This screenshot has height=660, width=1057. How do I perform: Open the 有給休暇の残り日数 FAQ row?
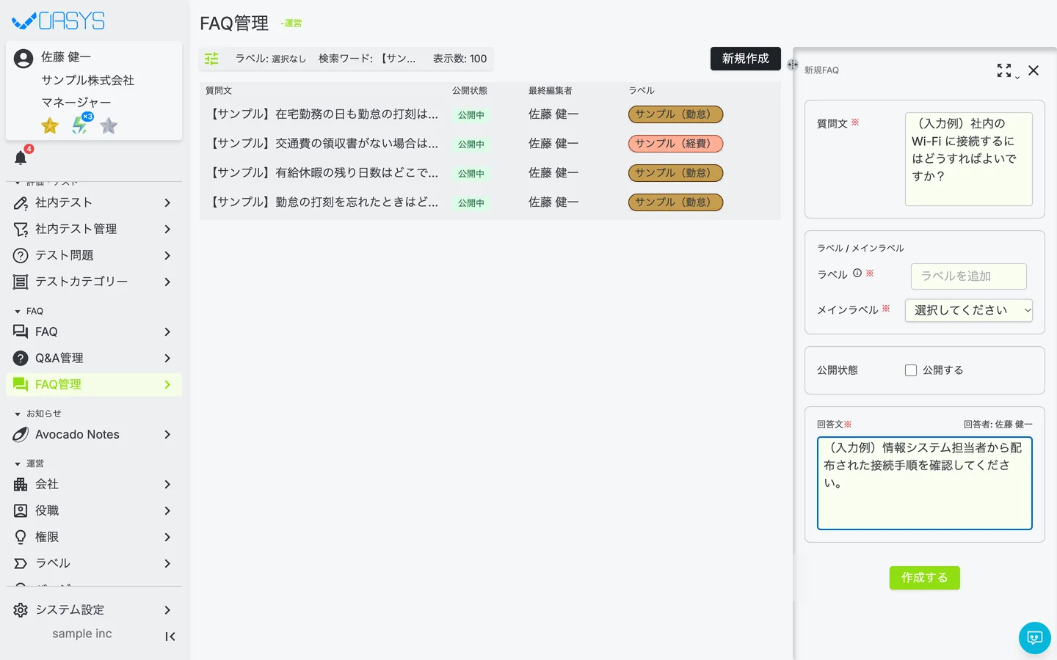pos(490,173)
